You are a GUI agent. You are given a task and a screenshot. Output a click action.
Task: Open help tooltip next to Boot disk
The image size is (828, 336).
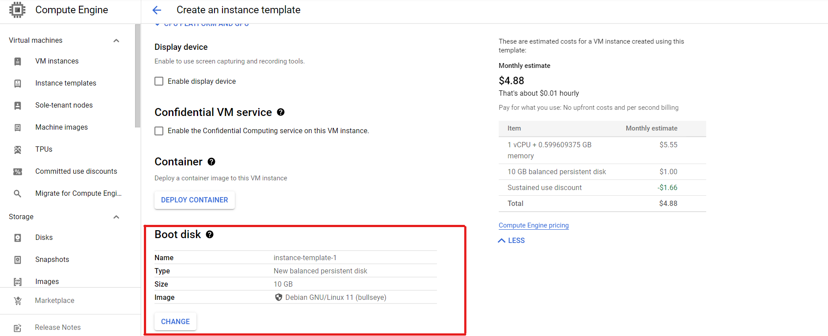(x=210, y=234)
